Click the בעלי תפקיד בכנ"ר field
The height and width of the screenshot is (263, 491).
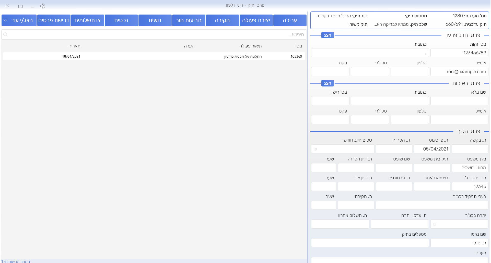[x=432, y=205]
